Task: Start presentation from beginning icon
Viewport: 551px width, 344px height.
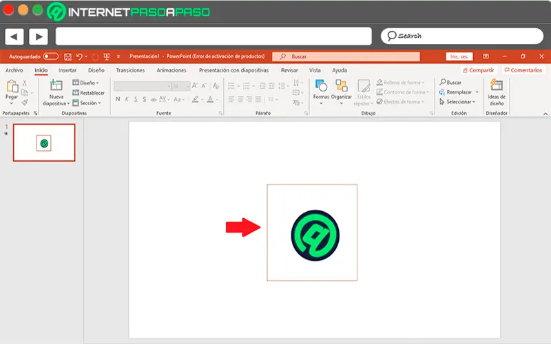Action: (x=107, y=56)
